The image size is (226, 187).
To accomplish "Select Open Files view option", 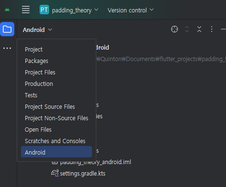I will coord(56,130).
